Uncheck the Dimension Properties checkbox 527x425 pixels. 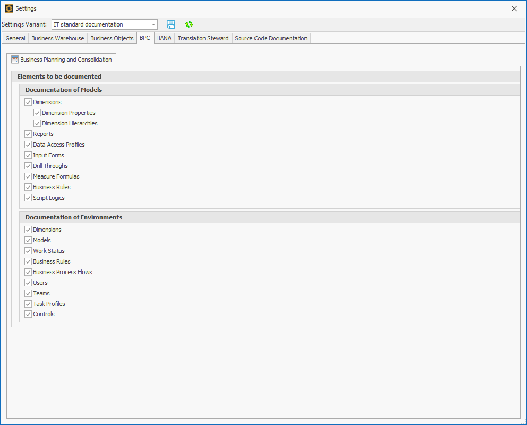37,113
